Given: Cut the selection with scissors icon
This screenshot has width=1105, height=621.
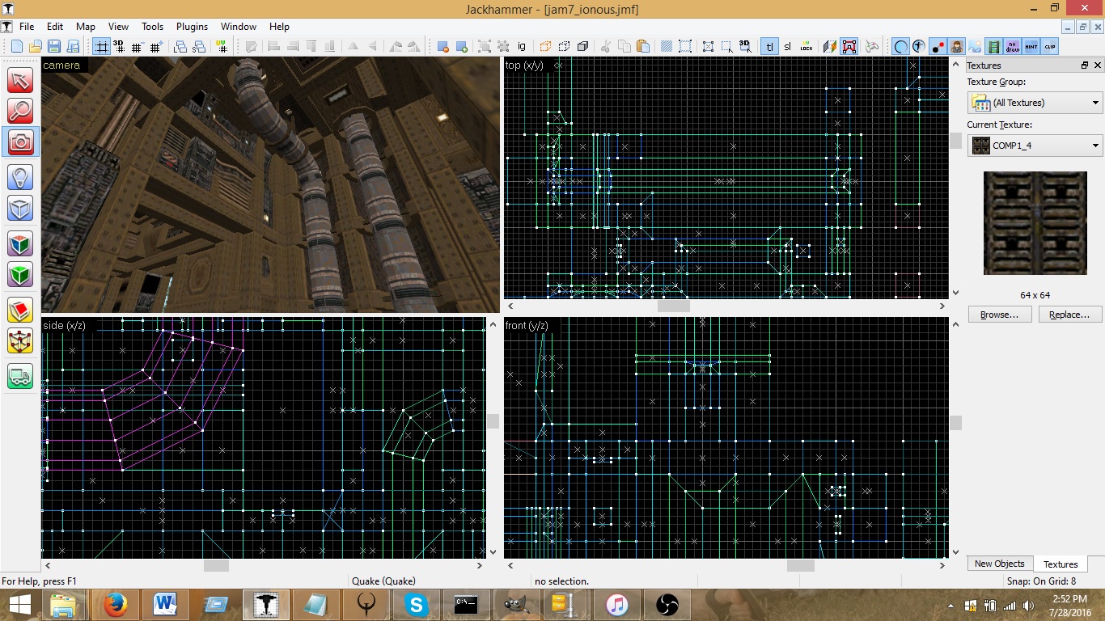Looking at the screenshot, I should [604, 46].
